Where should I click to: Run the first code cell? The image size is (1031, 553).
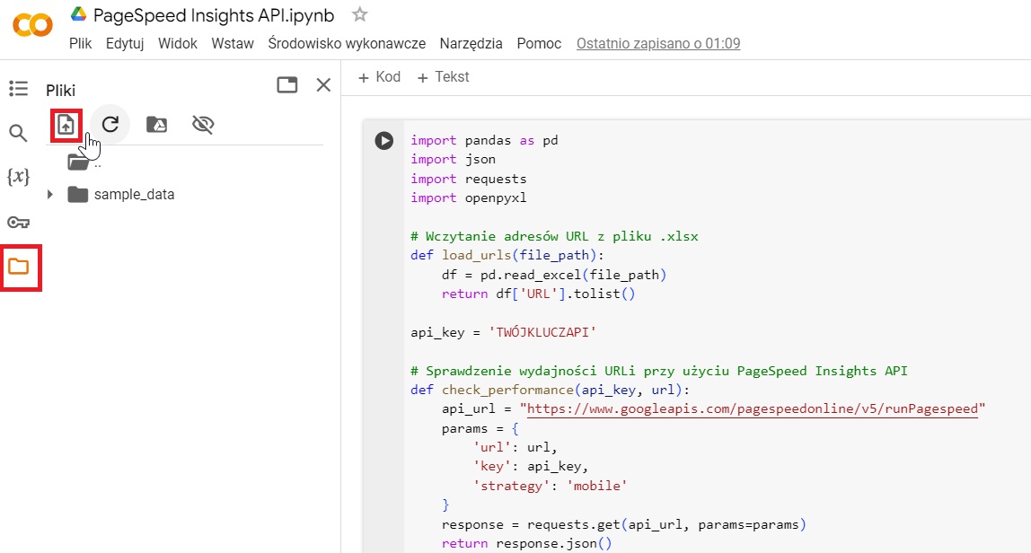click(383, 139)
